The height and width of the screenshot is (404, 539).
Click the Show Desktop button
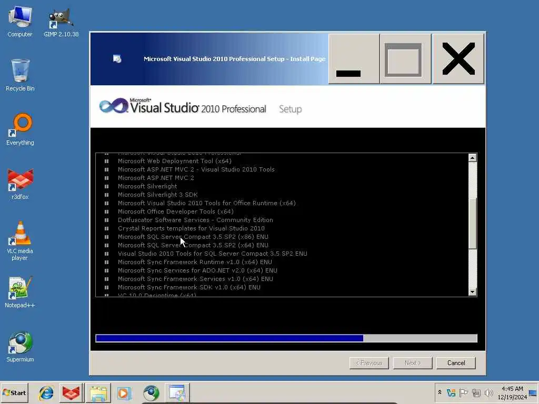tap(533, 392)
